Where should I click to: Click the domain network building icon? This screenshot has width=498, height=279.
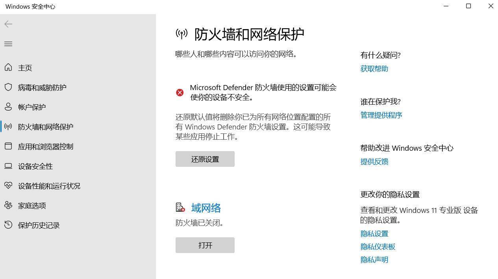[180, 207]
